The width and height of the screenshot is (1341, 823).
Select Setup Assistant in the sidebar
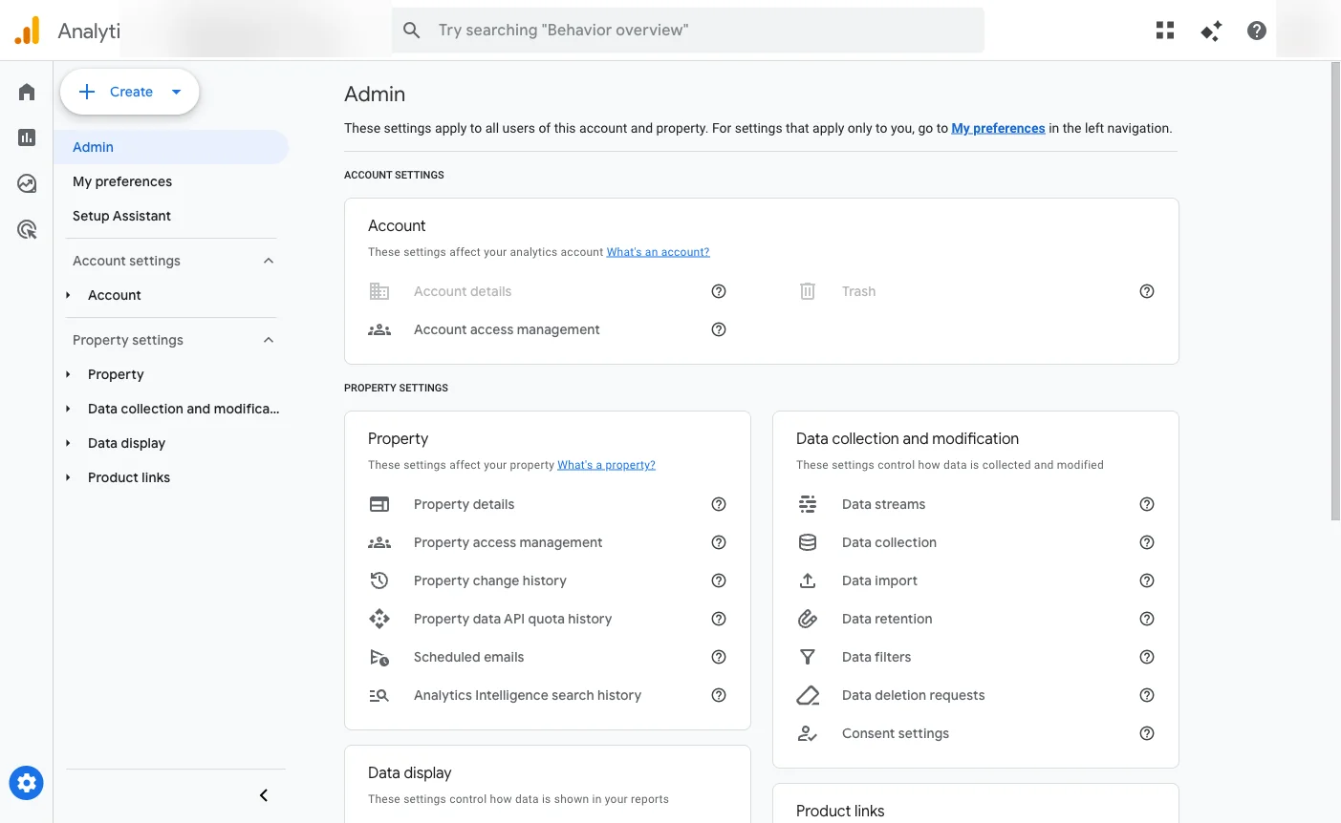(121, 215)
